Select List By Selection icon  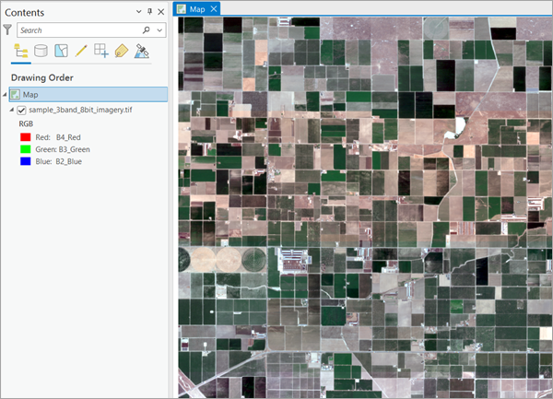point(61,52)
